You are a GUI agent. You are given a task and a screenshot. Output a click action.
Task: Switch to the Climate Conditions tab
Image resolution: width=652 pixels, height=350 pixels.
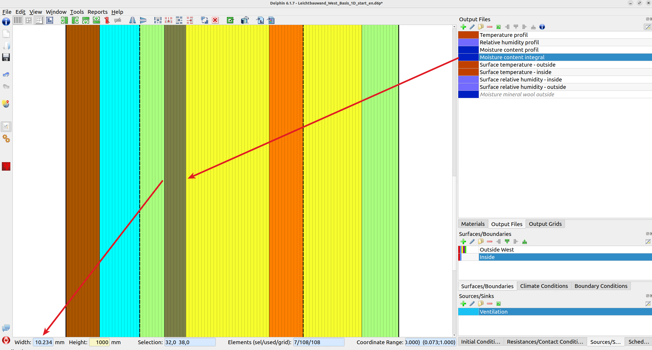coord(544,286)
